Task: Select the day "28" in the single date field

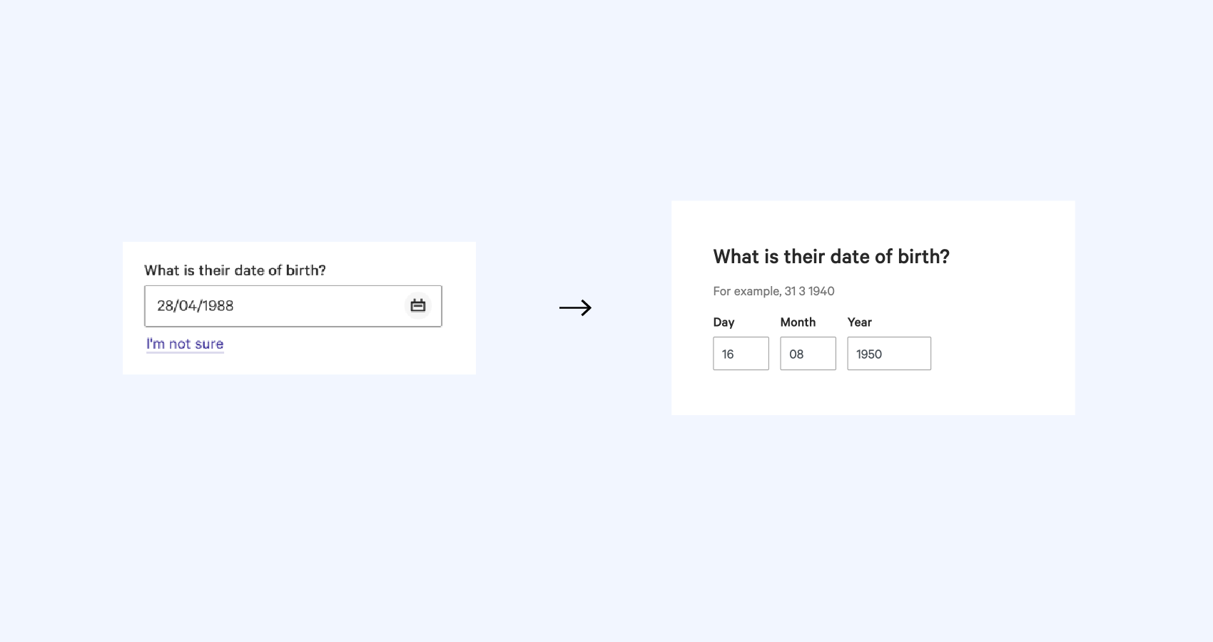Action: click(x=166, y=305)
